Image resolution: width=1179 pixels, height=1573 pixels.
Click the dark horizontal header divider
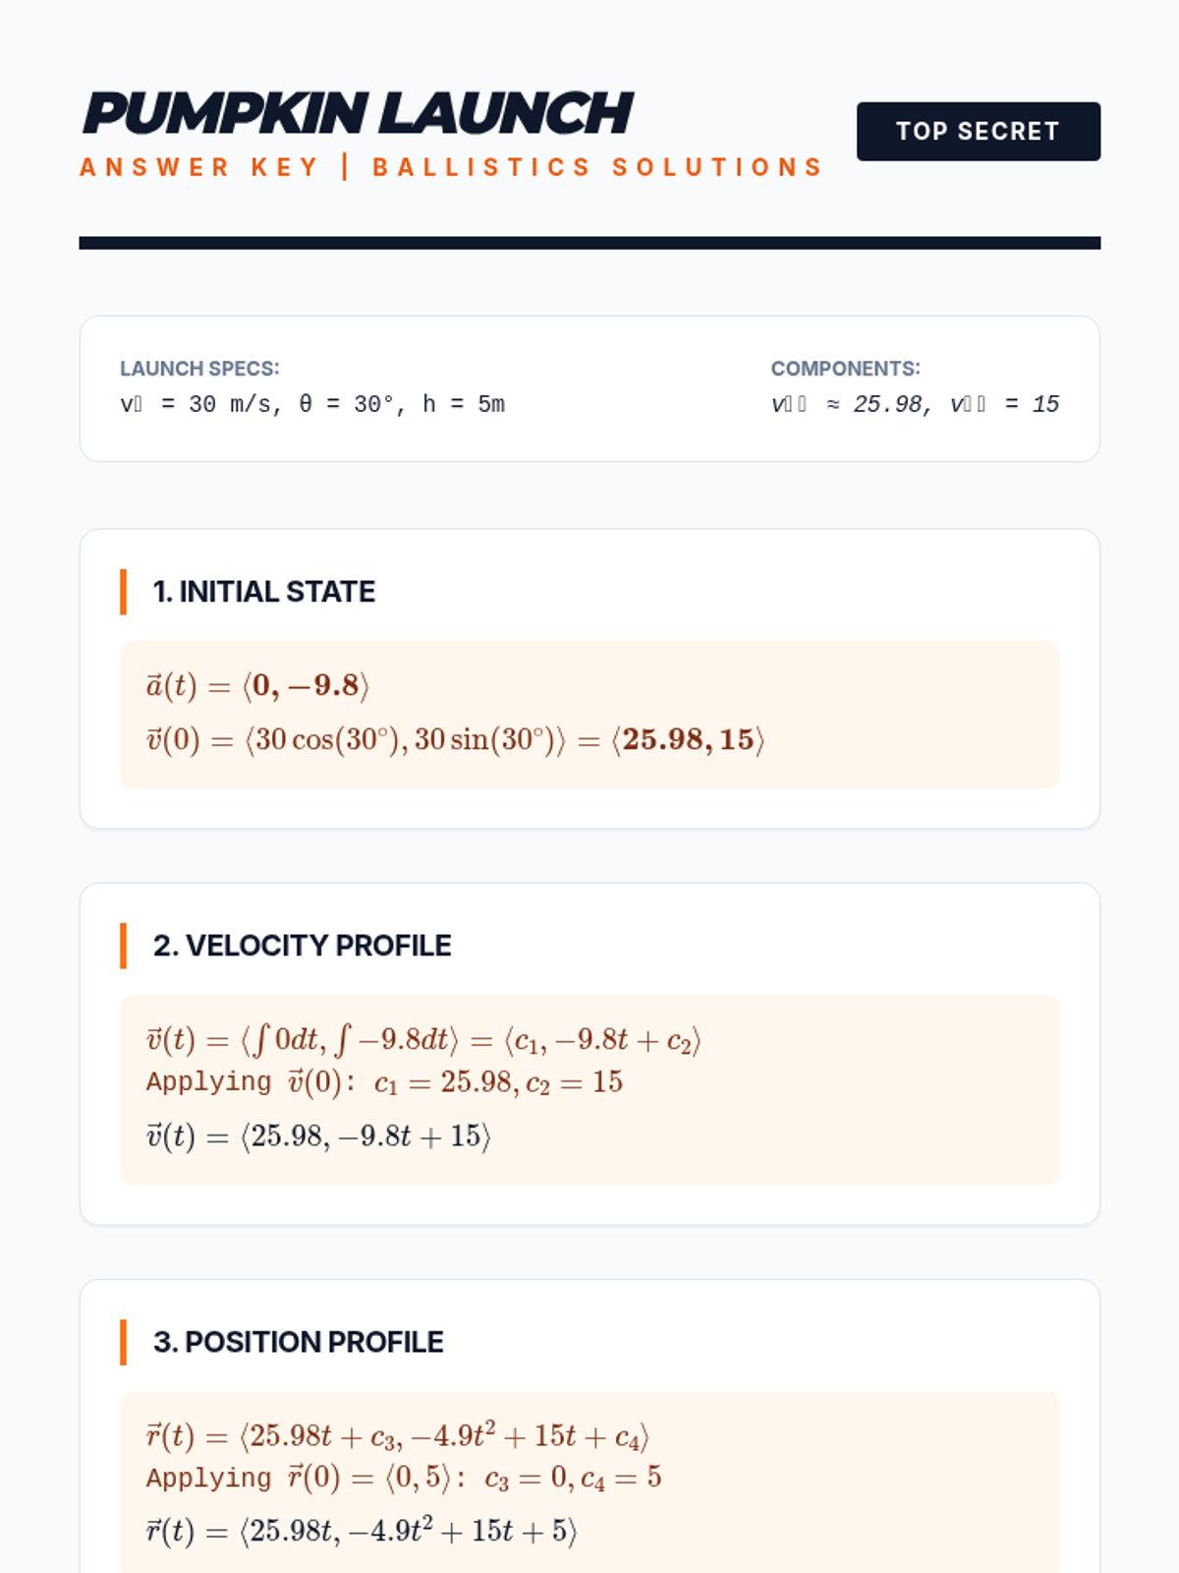(589, 243)
